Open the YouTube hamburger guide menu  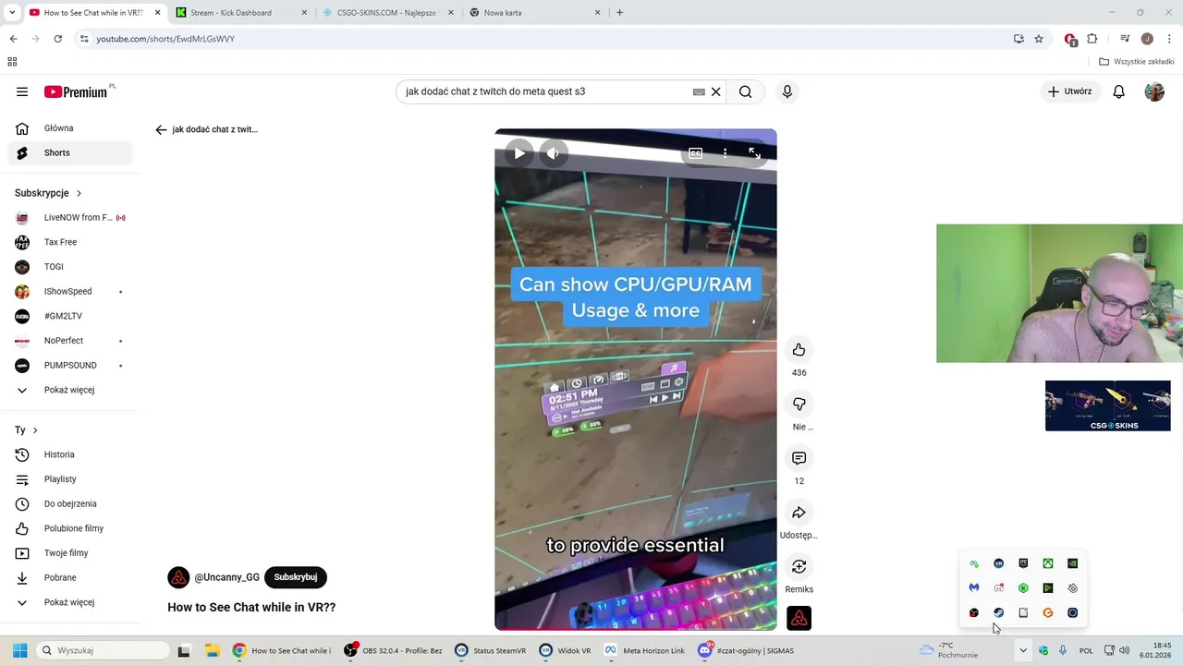[22, 91]
